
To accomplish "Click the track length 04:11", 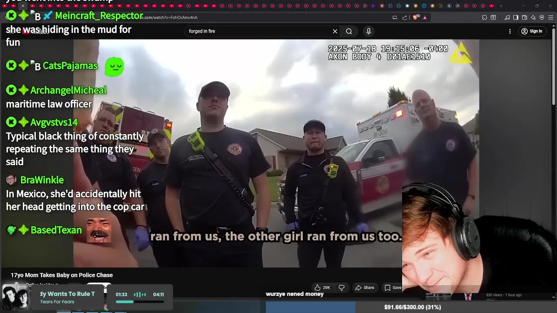I will pyautogui.click(x=158, y=294).
